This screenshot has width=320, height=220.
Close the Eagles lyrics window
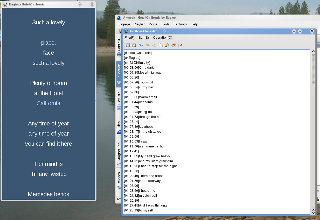click(92, 4)
